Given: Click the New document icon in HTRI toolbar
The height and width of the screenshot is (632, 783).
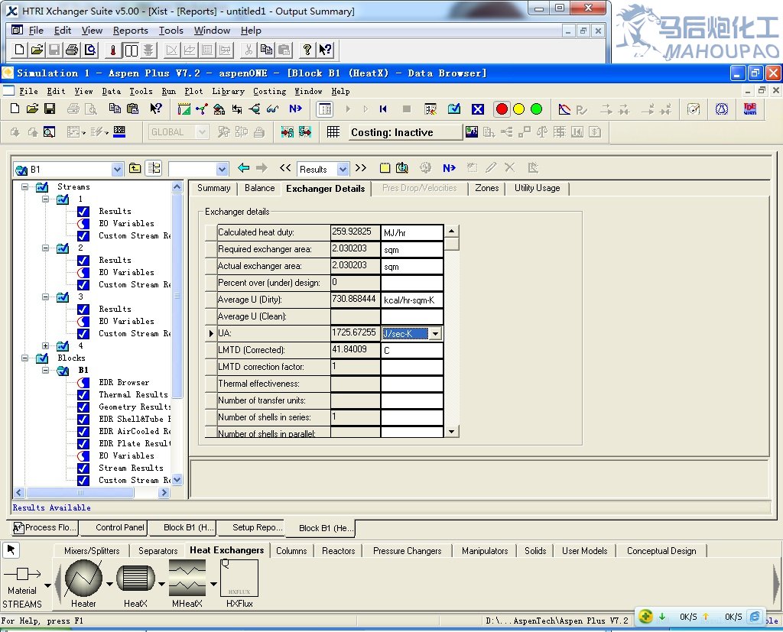Looking at the screenshot, I should 19,50.
